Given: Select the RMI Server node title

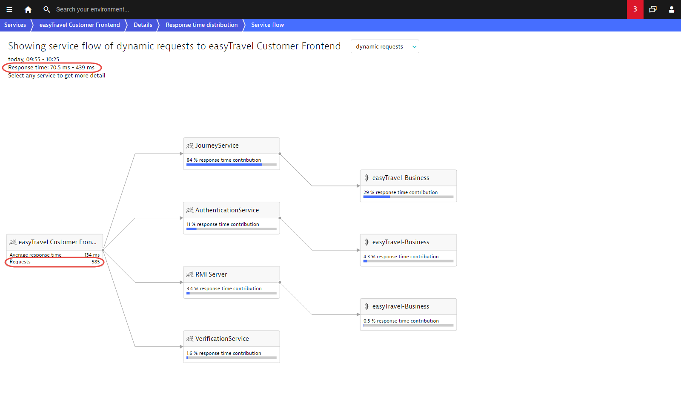Looking at the screenshot, I should [211, 274].
